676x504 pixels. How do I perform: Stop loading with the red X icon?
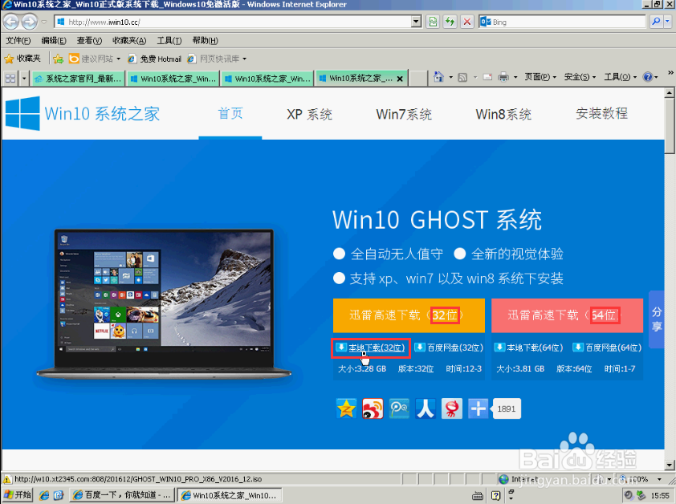[467, 22]
